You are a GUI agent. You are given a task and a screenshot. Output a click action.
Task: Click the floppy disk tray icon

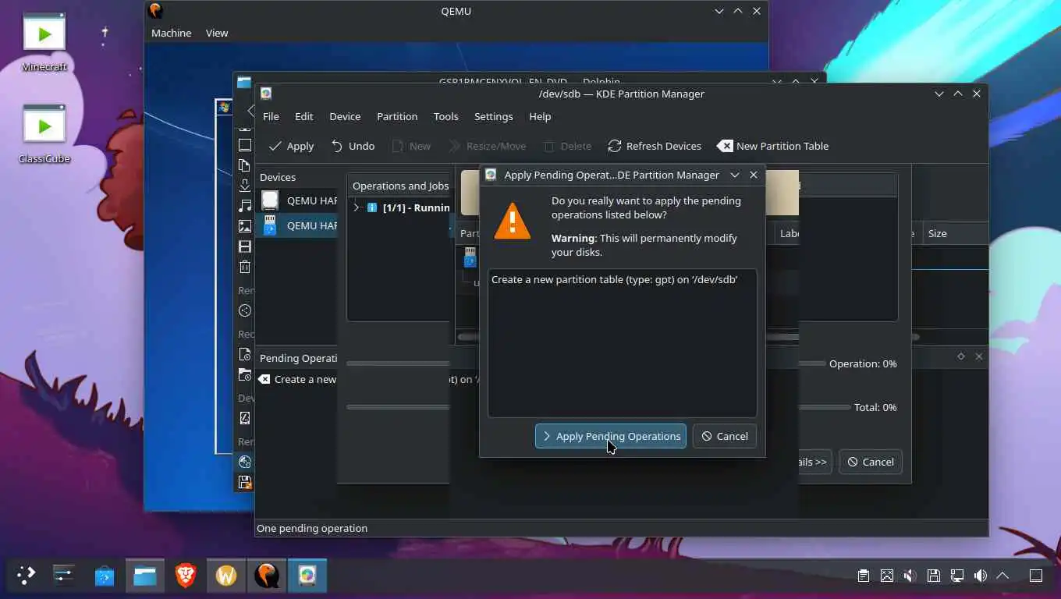[934, 576]
